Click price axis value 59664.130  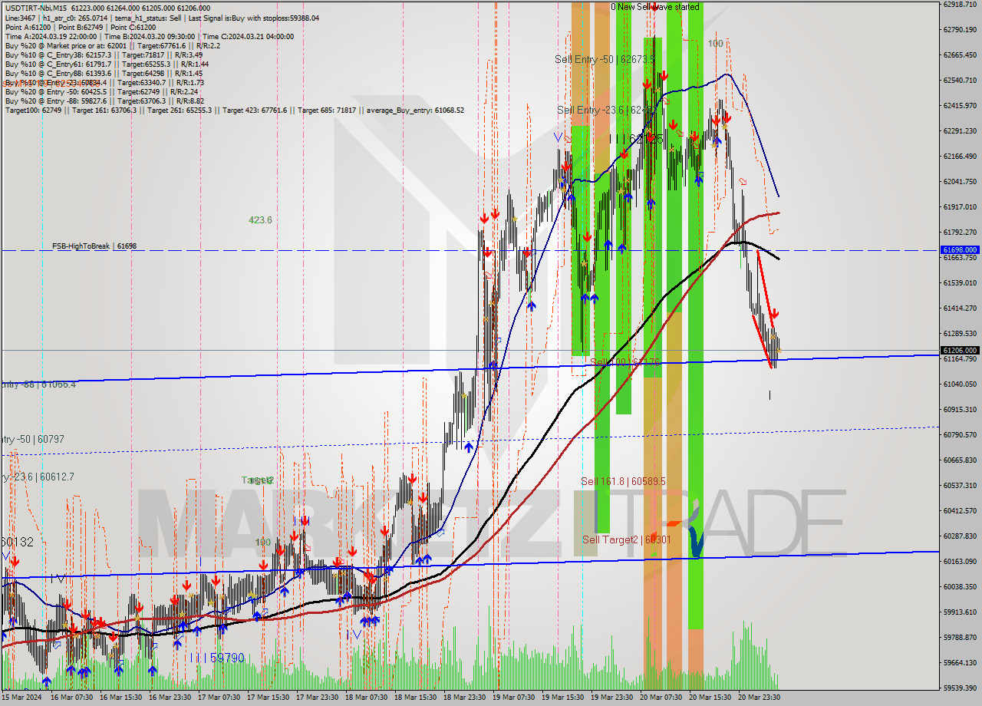[x=959, y=663]
